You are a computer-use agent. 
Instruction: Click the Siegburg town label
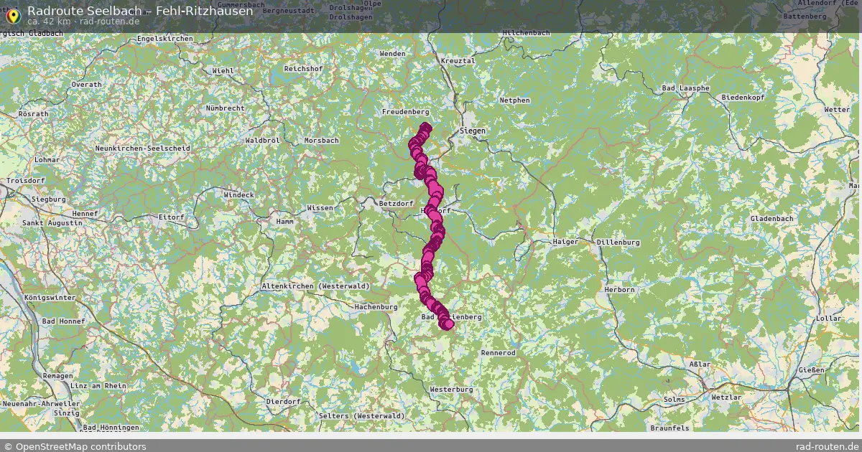[x=47, y=199]
